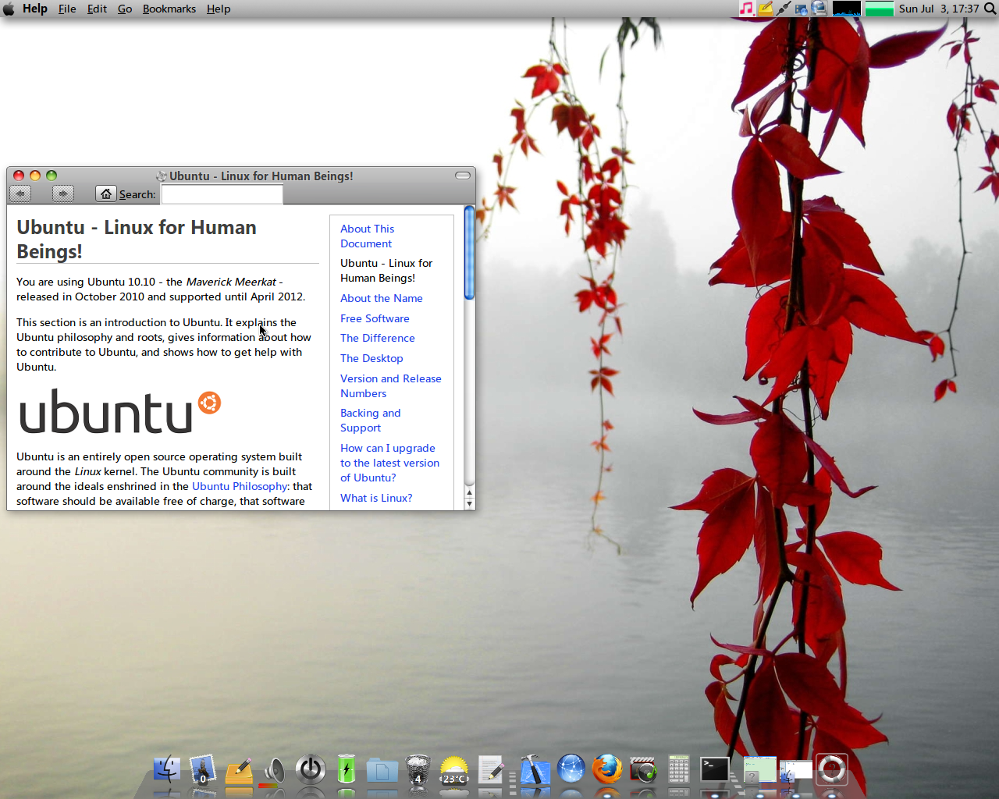The width and height of the screenshot is (999, 799).
Task: Open the weather applet showing 23°C
Action: [x=454, y=770]
